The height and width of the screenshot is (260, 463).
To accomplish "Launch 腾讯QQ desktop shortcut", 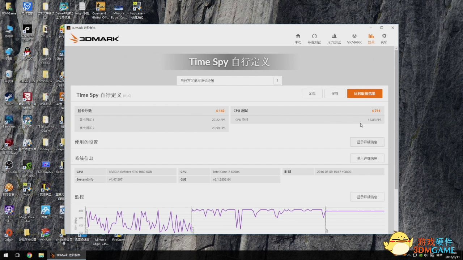I will [x=27, y=53].
